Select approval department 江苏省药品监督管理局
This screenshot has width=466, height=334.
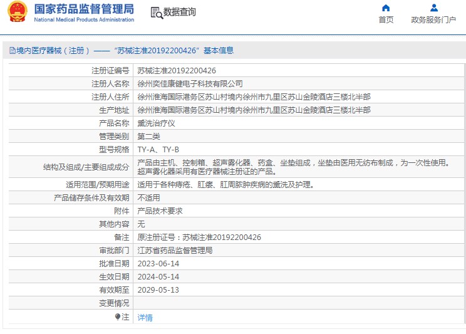175,250
